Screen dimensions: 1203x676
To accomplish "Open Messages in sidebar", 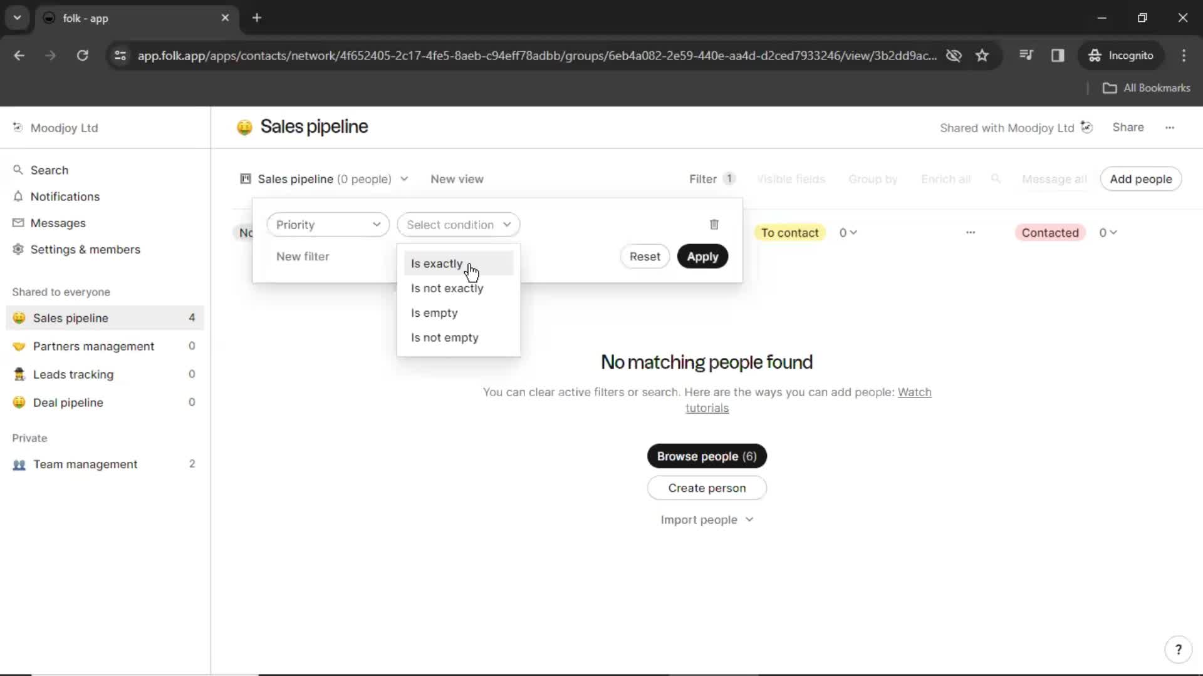I will (58, 223).
